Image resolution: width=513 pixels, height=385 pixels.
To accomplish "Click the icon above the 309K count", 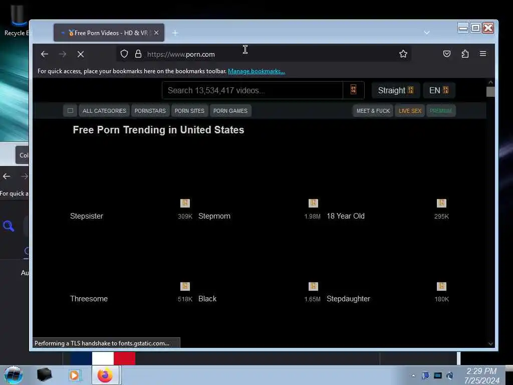I will (185, 204).
